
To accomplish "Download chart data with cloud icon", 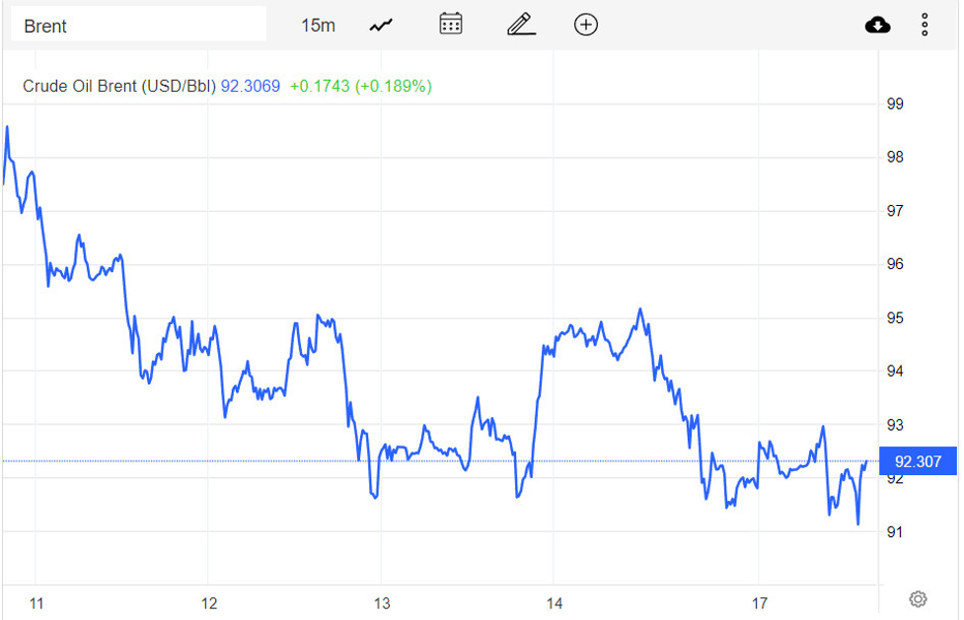I will click(877, 25).
